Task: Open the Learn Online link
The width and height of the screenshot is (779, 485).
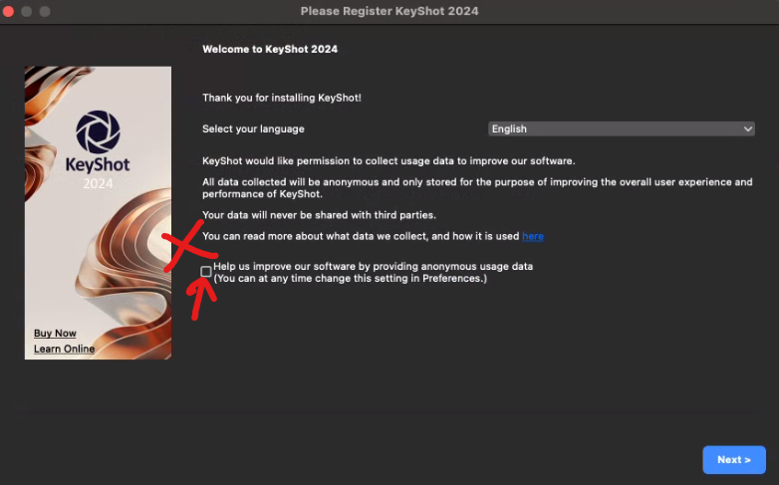Action: coord(64,349)
